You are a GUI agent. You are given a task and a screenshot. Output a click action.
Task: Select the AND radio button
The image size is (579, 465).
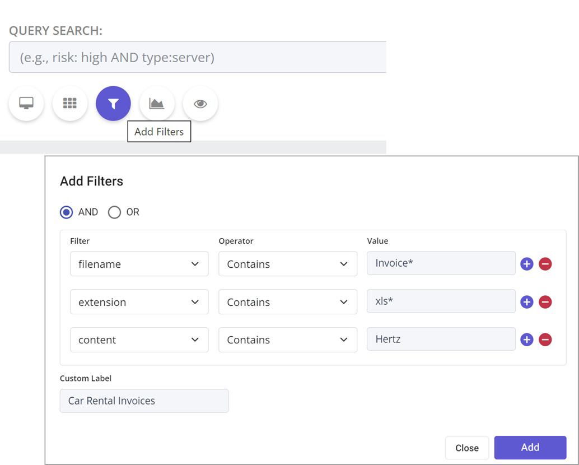coord(67,212)
